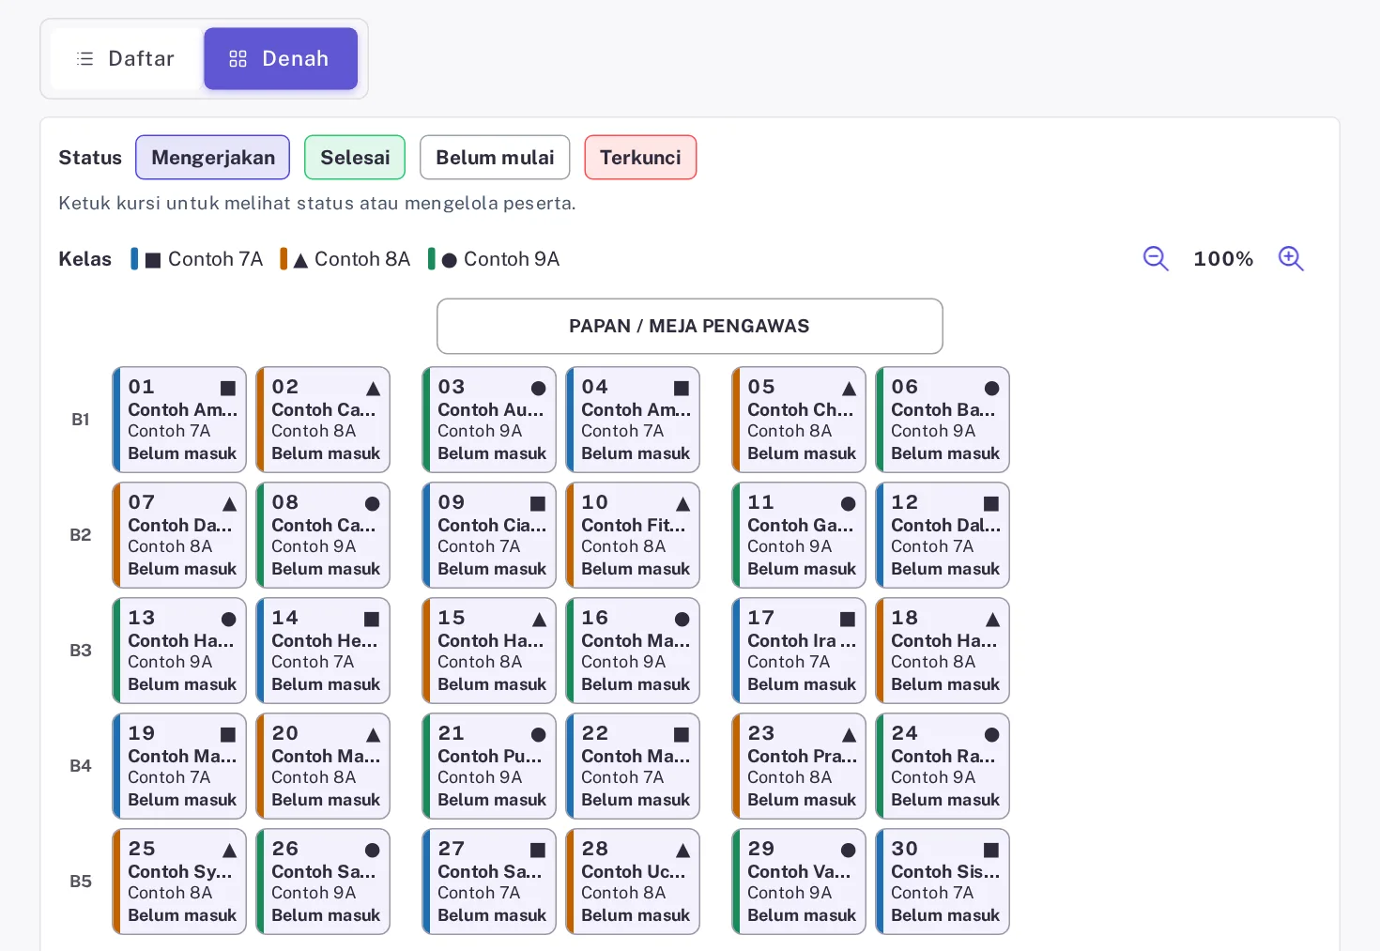Click the triangle icon on seat 15
Image resolution: width=1380 pixels, height=951 pixels.
(x=539, y=620)
